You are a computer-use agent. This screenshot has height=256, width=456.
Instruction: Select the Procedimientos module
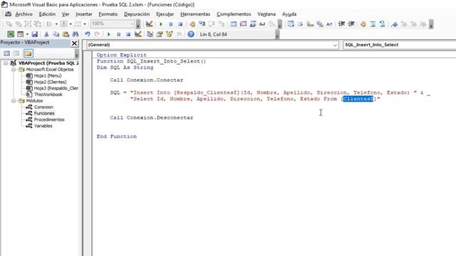pos(49,119)
